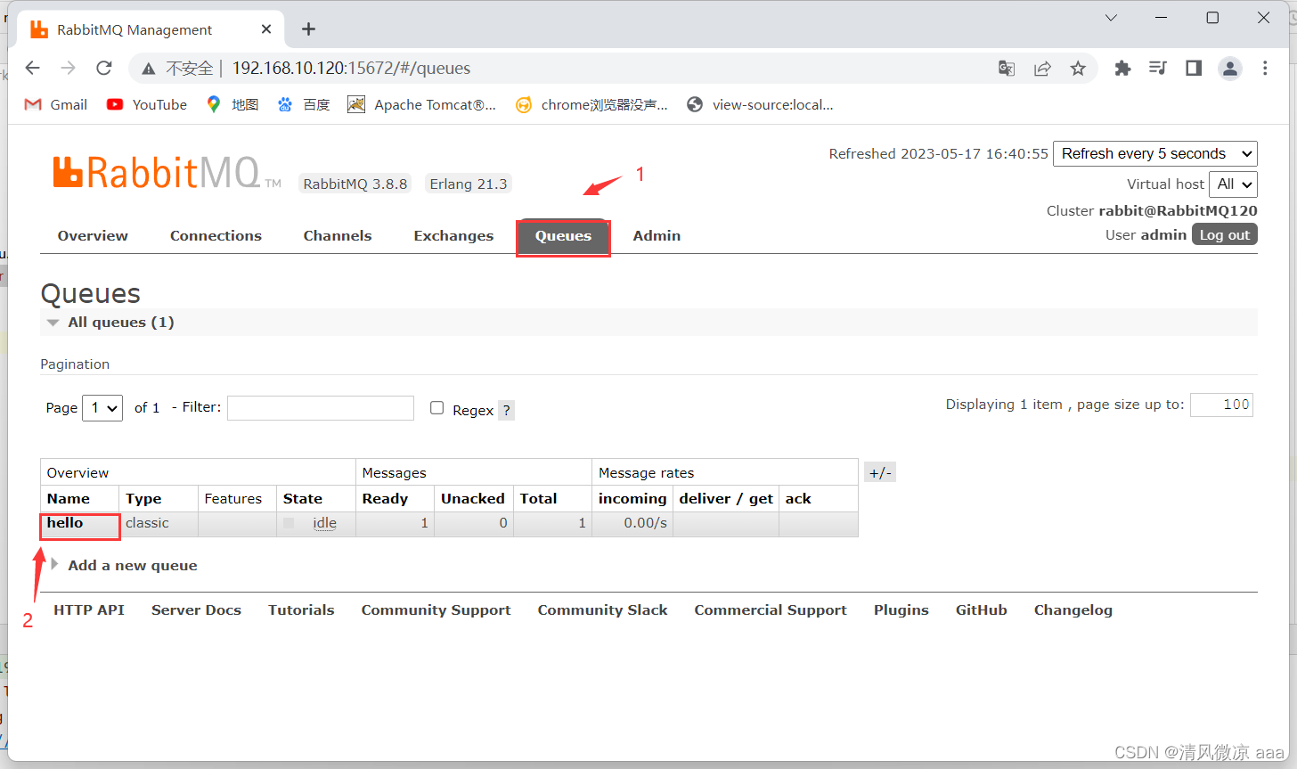
Task: Open the Chrome three-dot menu
Action: 1265,68
